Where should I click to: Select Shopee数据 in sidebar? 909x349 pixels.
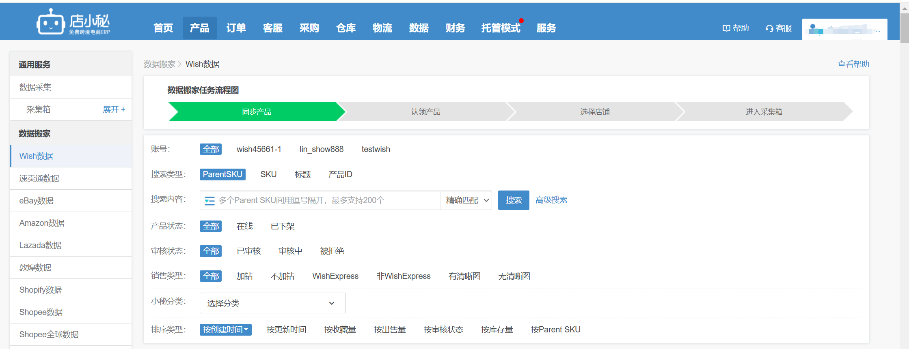coord(71,312)
